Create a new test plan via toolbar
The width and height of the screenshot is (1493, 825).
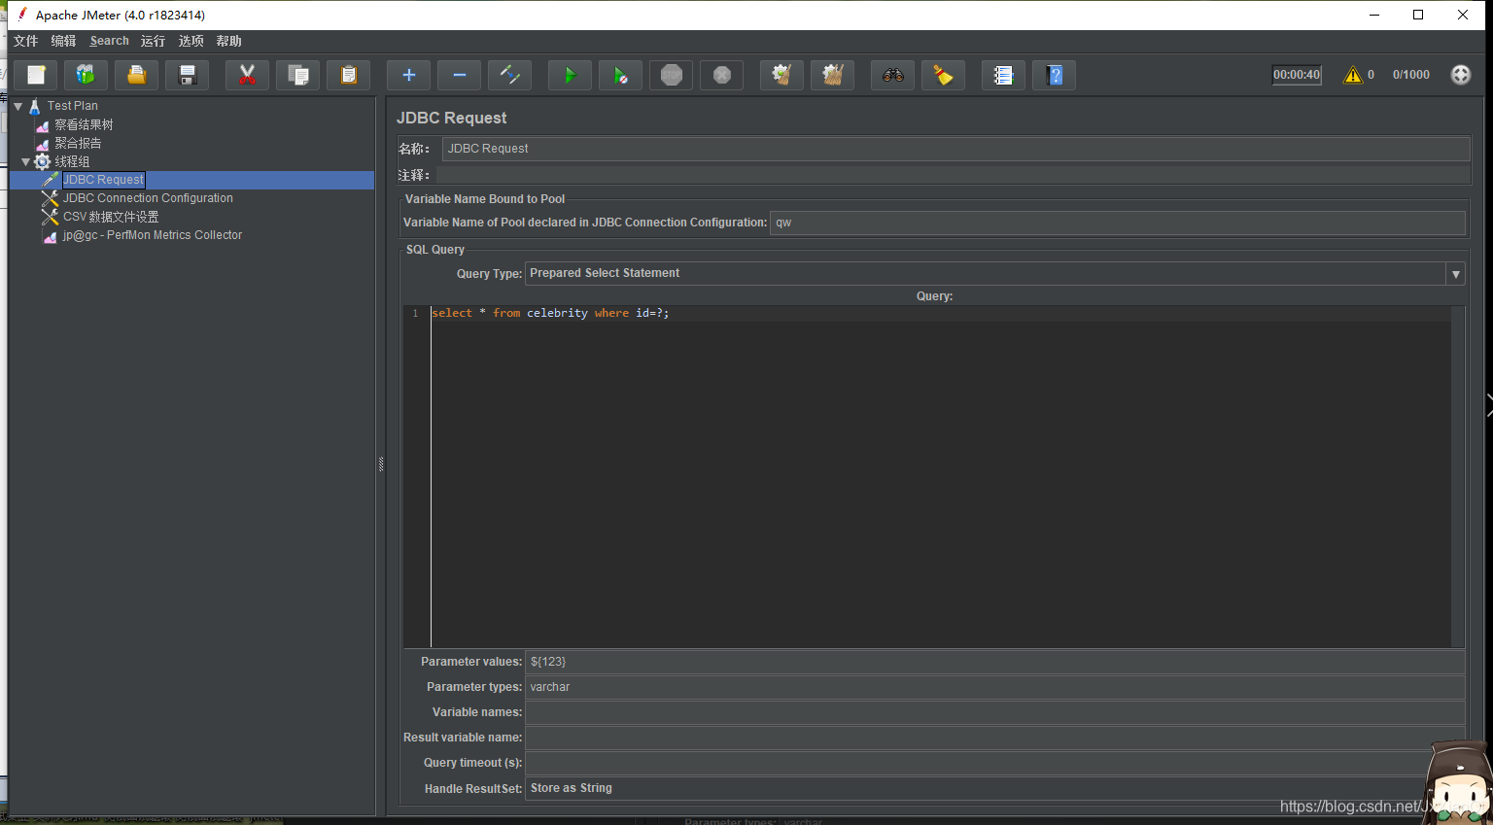pyautogui.click(x=36, y=75)
